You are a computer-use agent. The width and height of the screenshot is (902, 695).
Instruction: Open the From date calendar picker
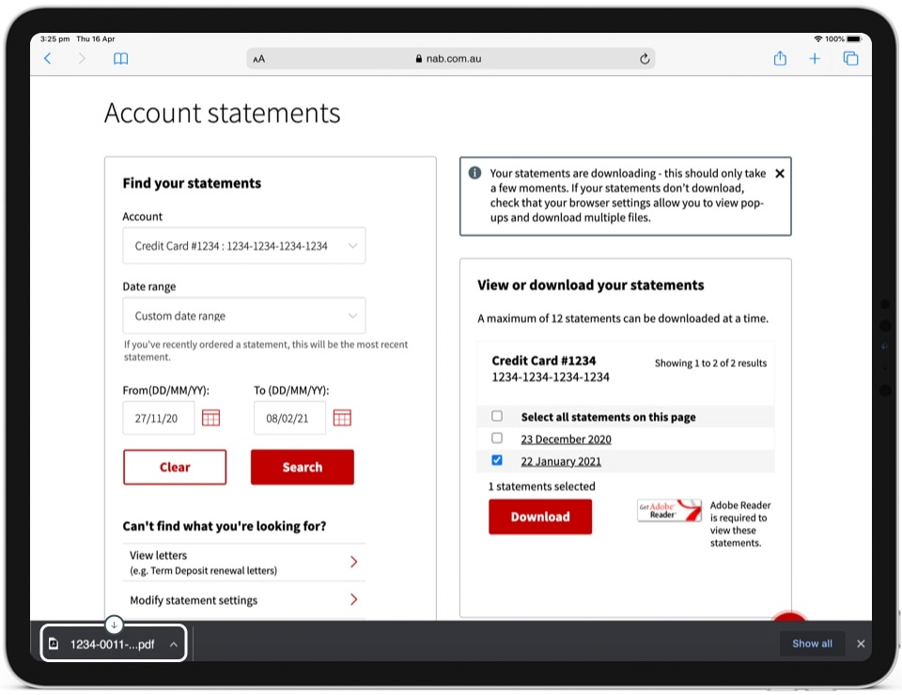(211, 418)
